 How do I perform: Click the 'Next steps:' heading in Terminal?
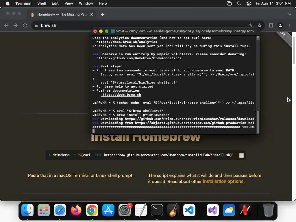111,66
